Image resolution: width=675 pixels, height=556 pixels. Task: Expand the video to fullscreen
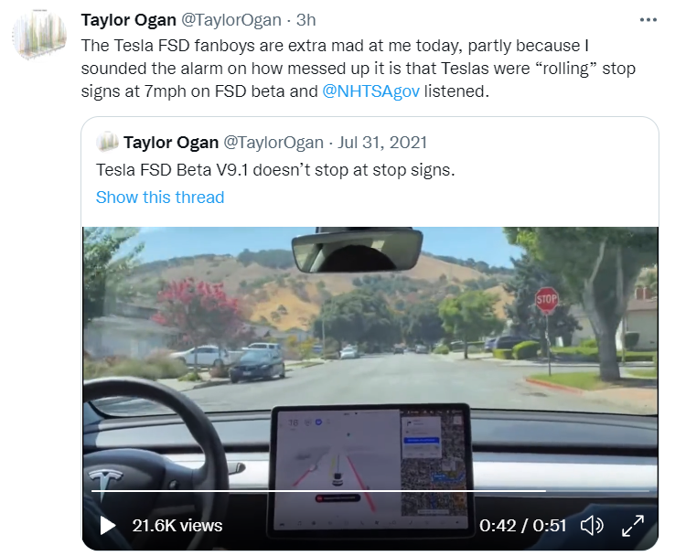pyautogui.click(x=633, y=525)
